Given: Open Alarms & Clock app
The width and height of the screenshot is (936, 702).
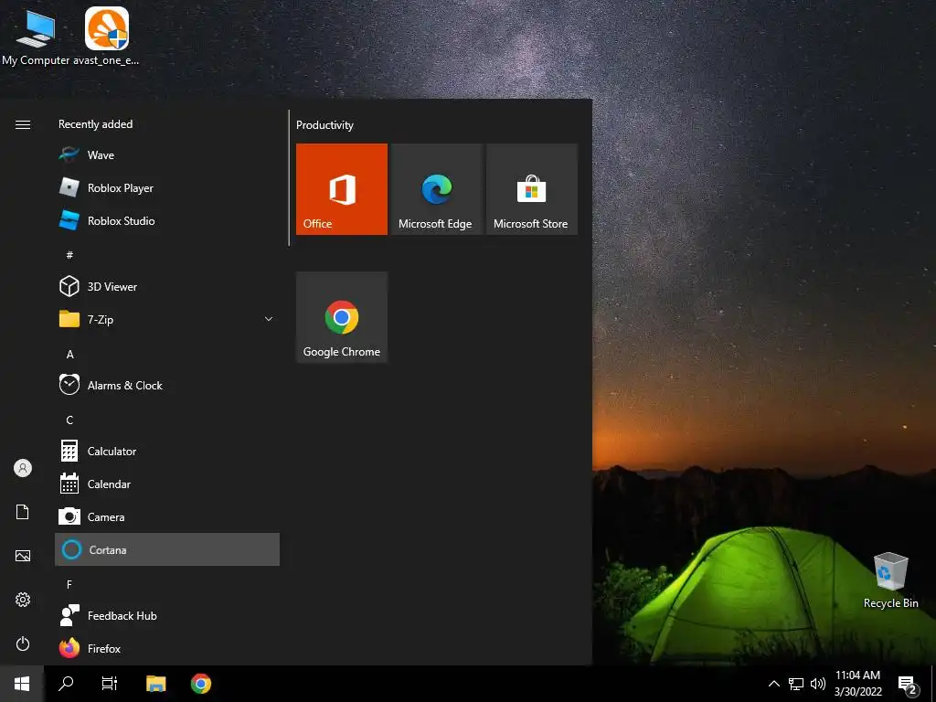Looking at the screenshot, I should coord(167,385).
